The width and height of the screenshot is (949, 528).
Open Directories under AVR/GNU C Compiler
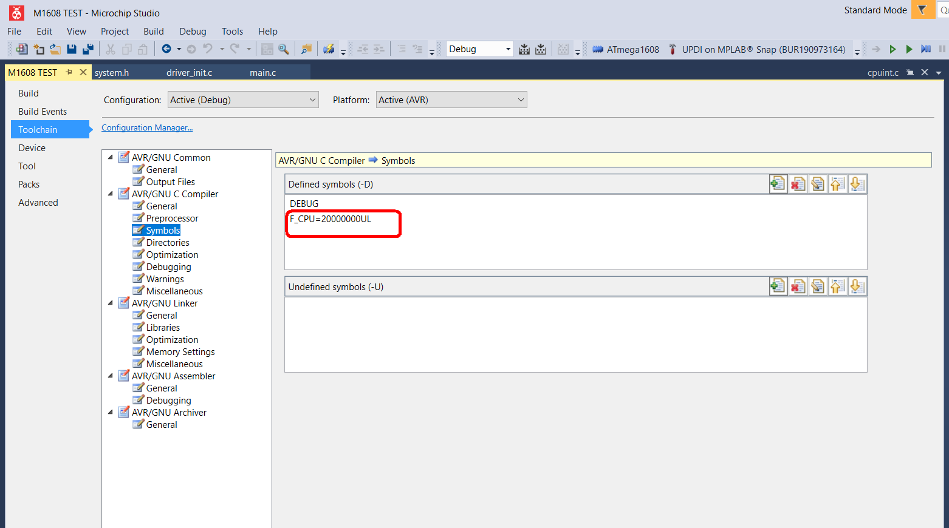point(168,242)
